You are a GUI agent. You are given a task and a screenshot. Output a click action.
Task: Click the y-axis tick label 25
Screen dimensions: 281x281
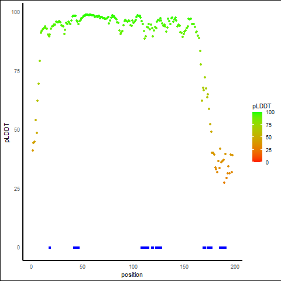click(17, 189)
